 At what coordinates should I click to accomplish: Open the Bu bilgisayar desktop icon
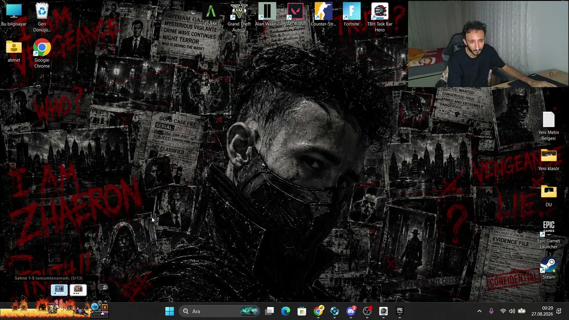14,15
